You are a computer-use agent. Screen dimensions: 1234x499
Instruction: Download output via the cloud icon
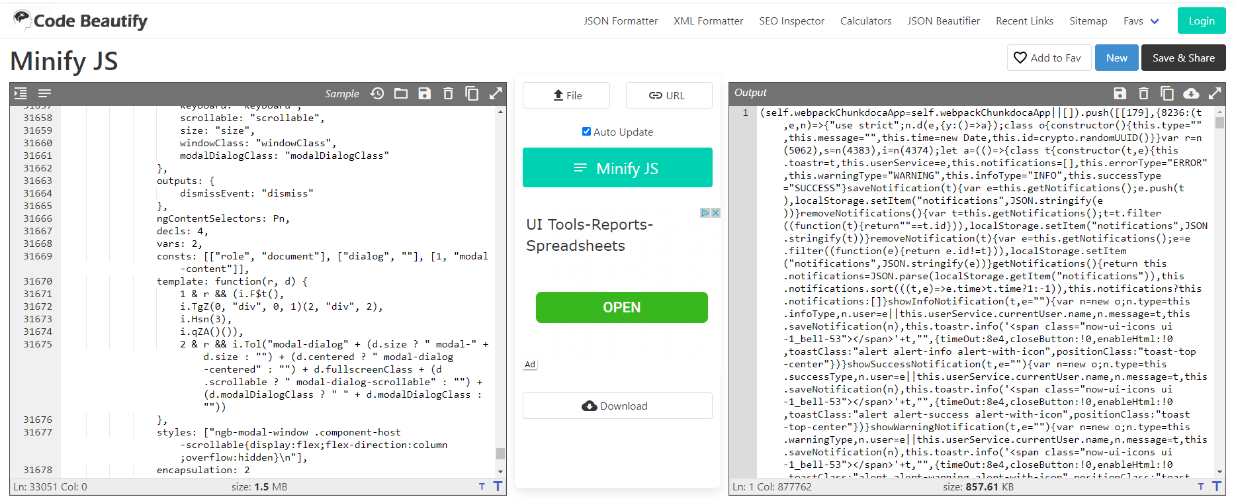pos(1191,93)
